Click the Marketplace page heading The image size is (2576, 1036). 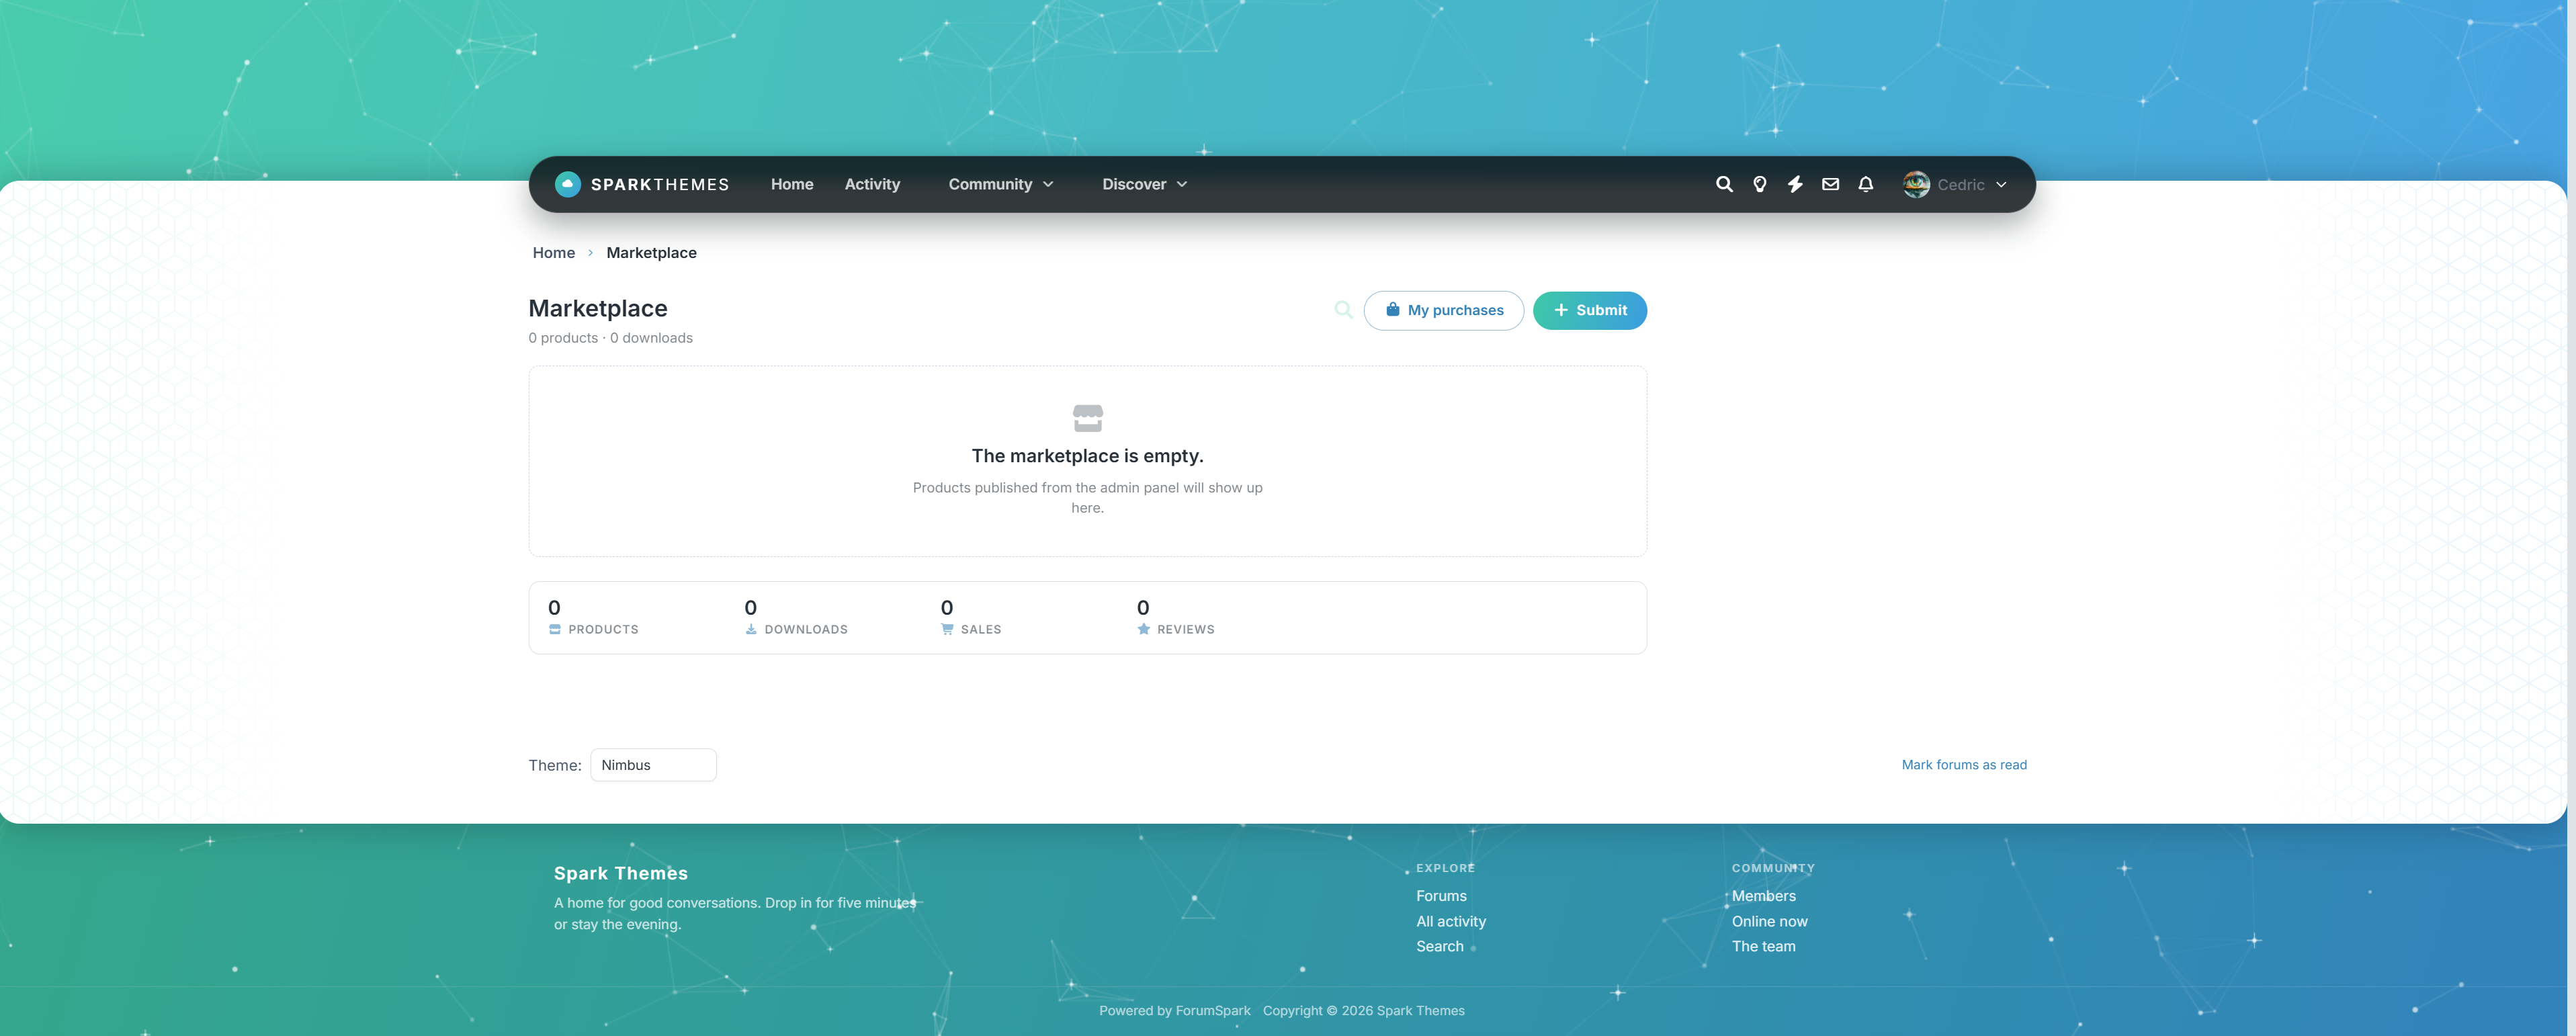597,309
